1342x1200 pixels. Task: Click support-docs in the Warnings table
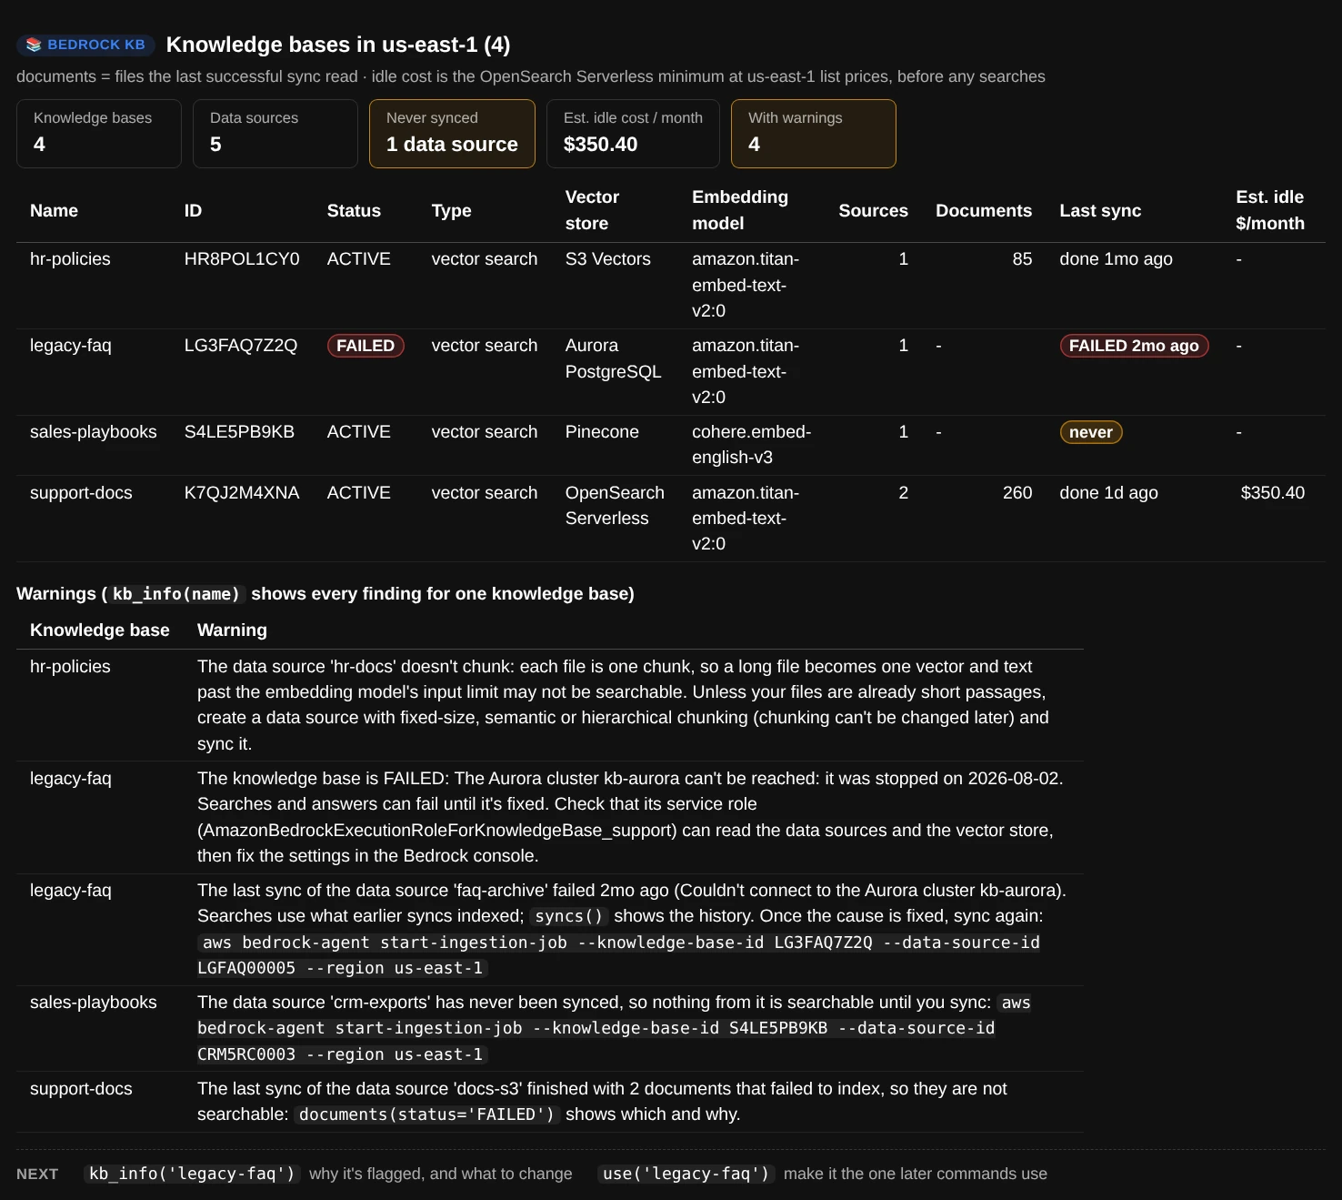[x=81, y=1088]
